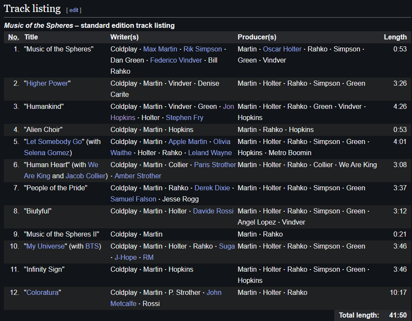The width and height of the screenshot is (412, 321).
Task: Follow the John Metcalfe link
Action: tap(166, 298)
